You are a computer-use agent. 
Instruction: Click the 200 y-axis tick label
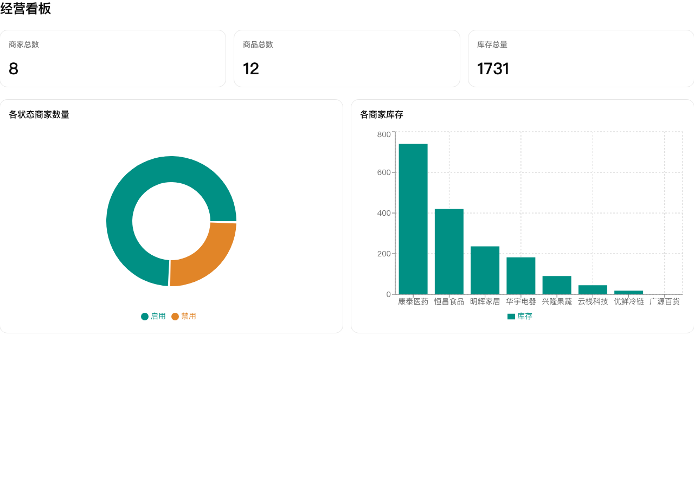384,254
